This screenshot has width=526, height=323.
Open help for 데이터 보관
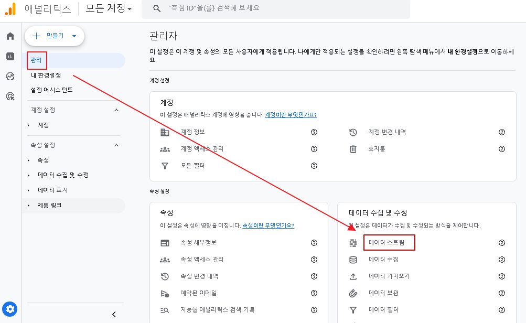coord(502,293)
